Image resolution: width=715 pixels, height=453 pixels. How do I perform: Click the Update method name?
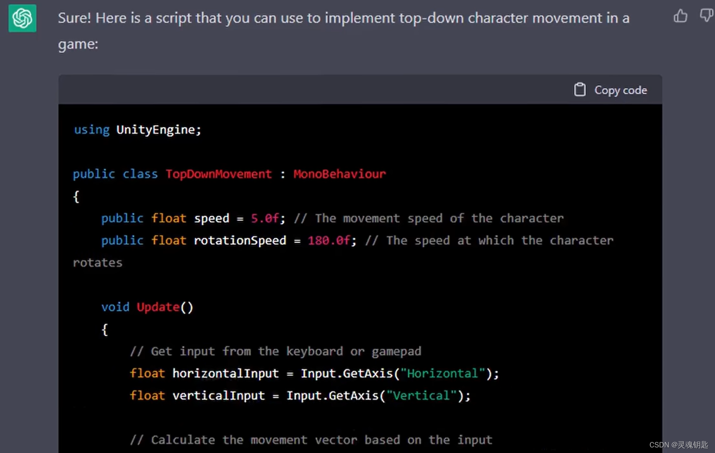[x=158, y=307]
